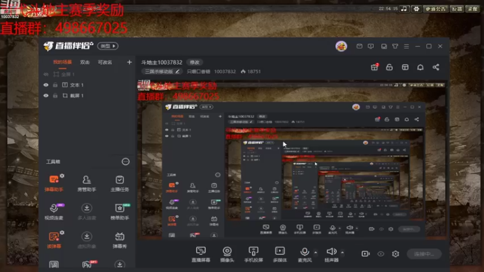Mute the 扬声器 speaker
The width and height of the screenshot is (484, 272).
332,254
